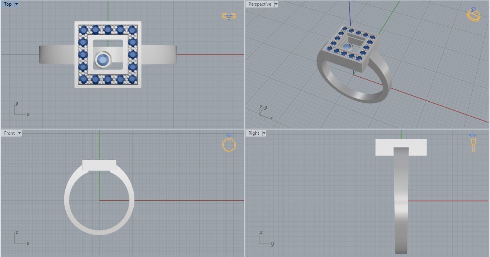Expand the Right viewport dropdown arrow

click(264, 133)
